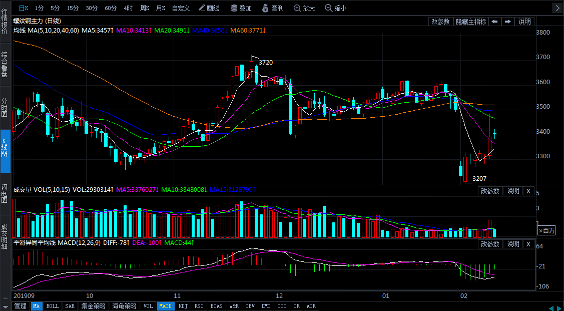Open the 自定义 custom period option
Image resolution: width=564 pixels, height=311 pixels.
[x=181, y=8]
